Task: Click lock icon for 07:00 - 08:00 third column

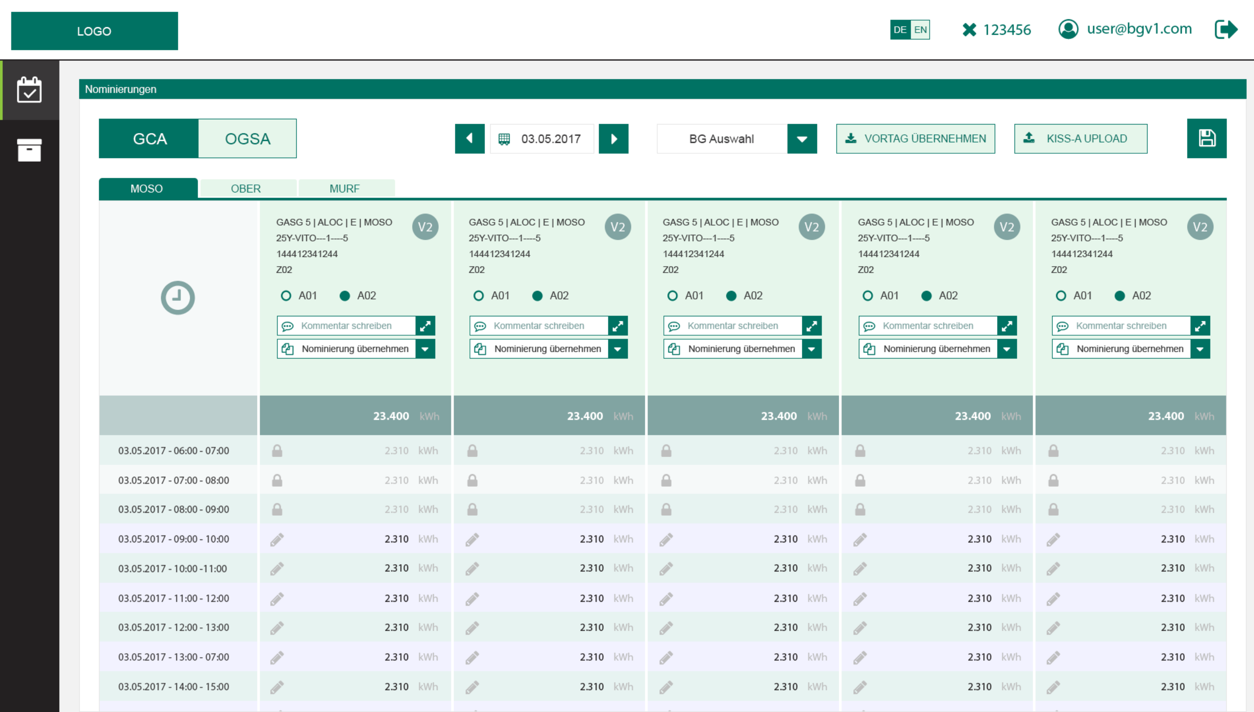Action: pos(666,480)
